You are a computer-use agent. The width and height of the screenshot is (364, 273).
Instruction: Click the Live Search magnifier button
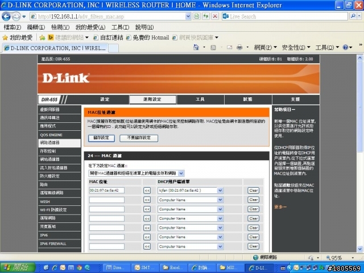click(x=353, y=16)
